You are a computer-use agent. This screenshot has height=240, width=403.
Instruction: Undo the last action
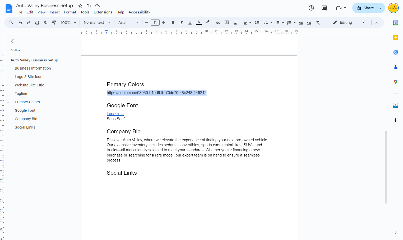[20, 23]
